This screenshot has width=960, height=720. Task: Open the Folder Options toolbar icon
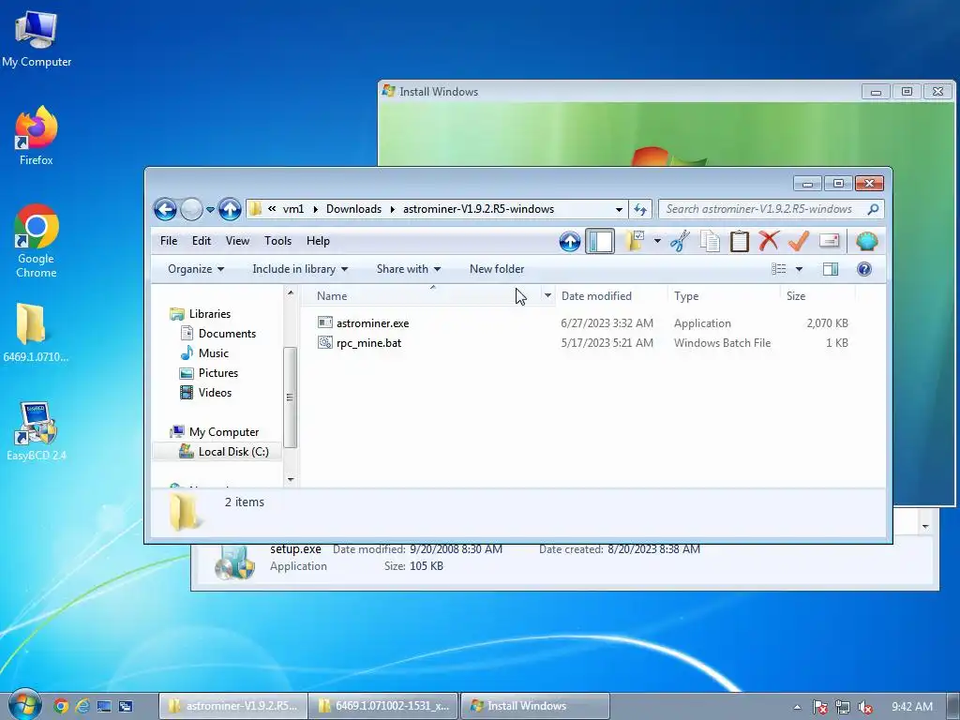635,241
